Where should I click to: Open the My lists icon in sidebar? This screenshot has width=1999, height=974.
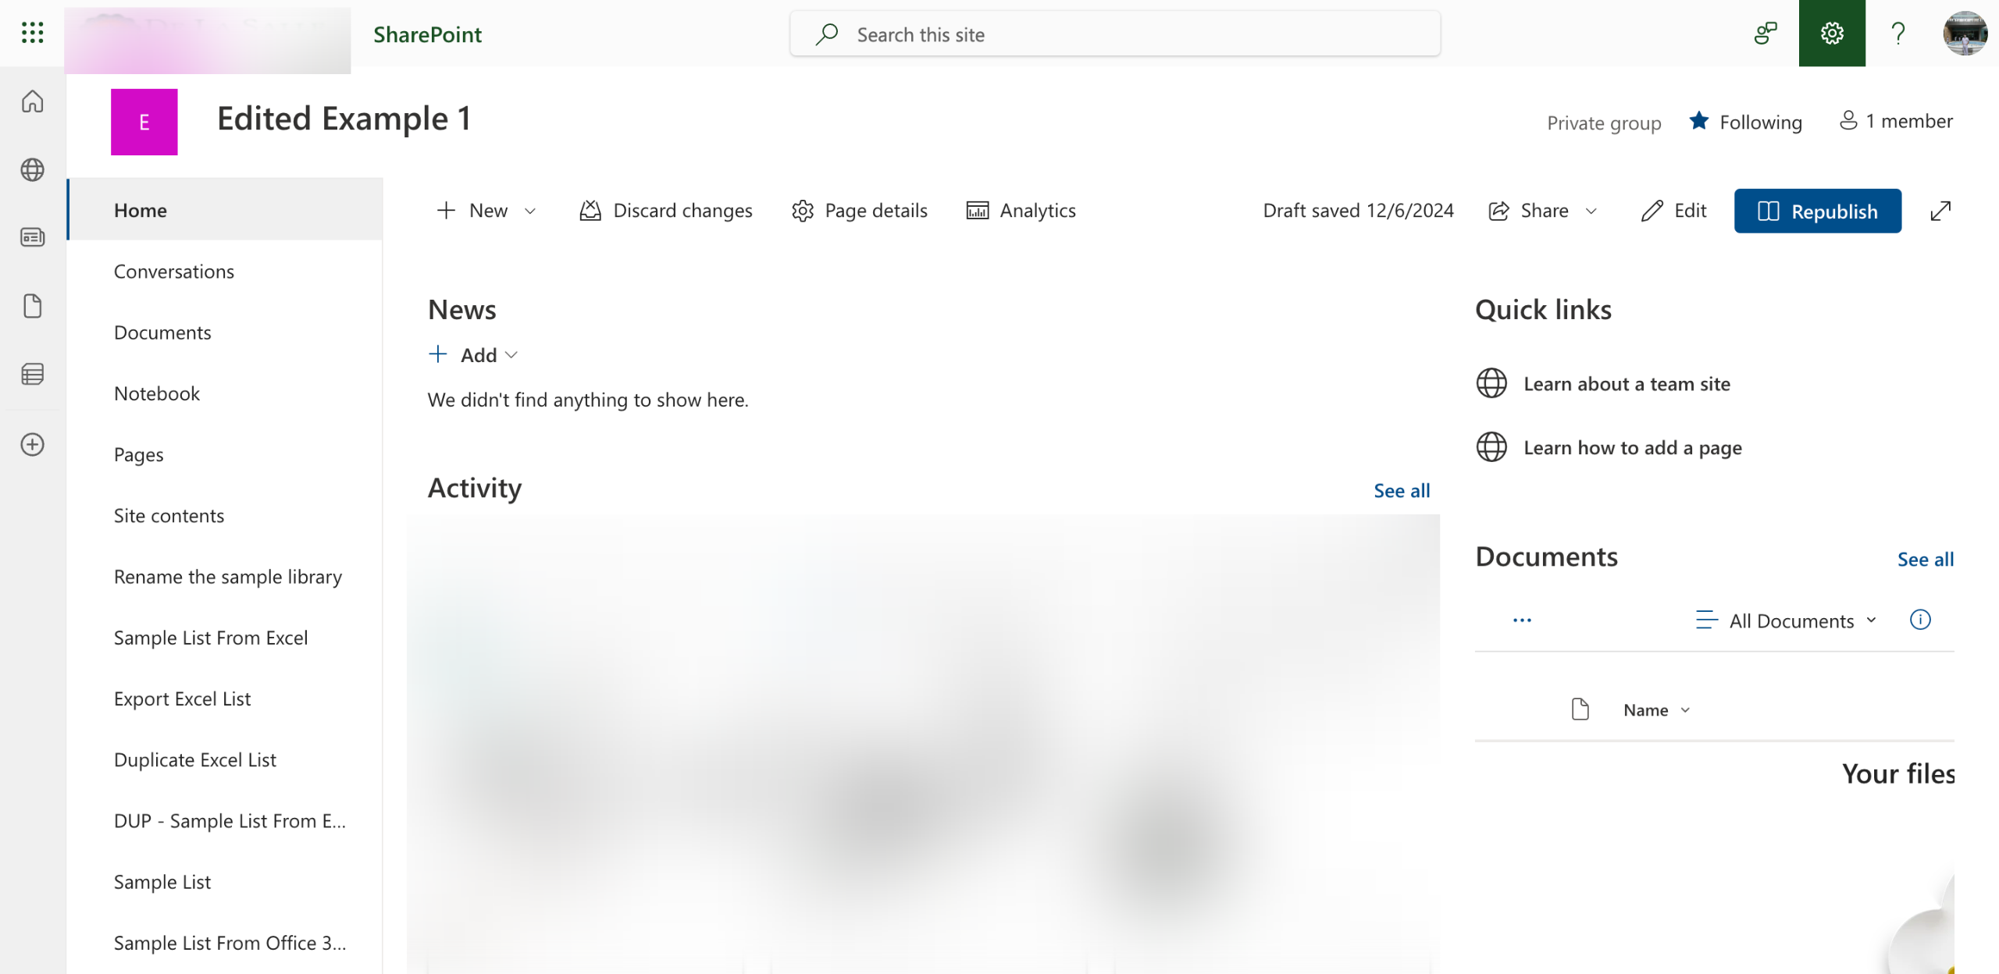[x=32, y=375]
